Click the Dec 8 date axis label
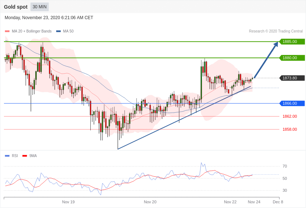The width and height of the screenshot is (306, 208). pyautogui.click(x=278, y=202)
